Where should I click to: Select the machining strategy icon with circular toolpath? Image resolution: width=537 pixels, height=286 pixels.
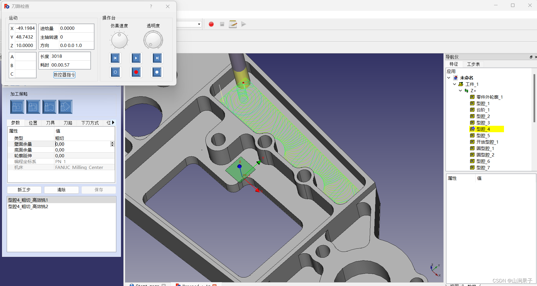click(x=17, y=107)
